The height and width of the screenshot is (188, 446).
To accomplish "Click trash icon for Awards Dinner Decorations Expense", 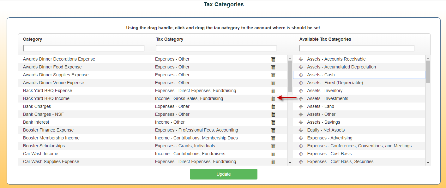I will [273, 59].
